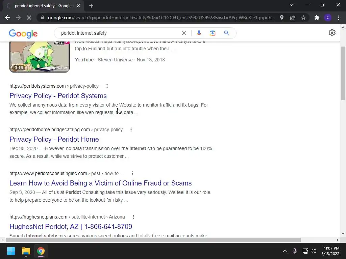Open options for peridotsystems.com result
This screenshot has width=346, height=259.
point(107,86)
